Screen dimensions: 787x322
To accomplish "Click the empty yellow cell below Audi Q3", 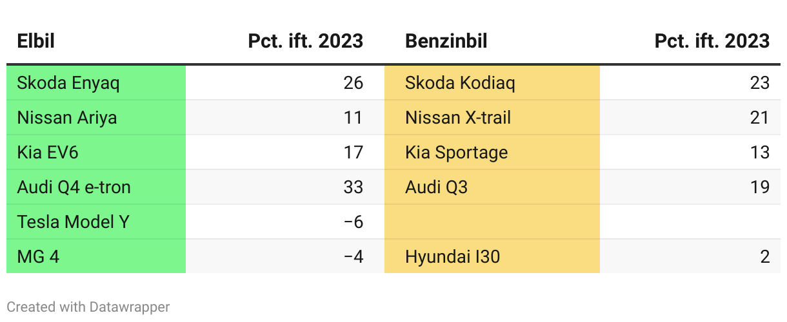I will pos(492,222).
